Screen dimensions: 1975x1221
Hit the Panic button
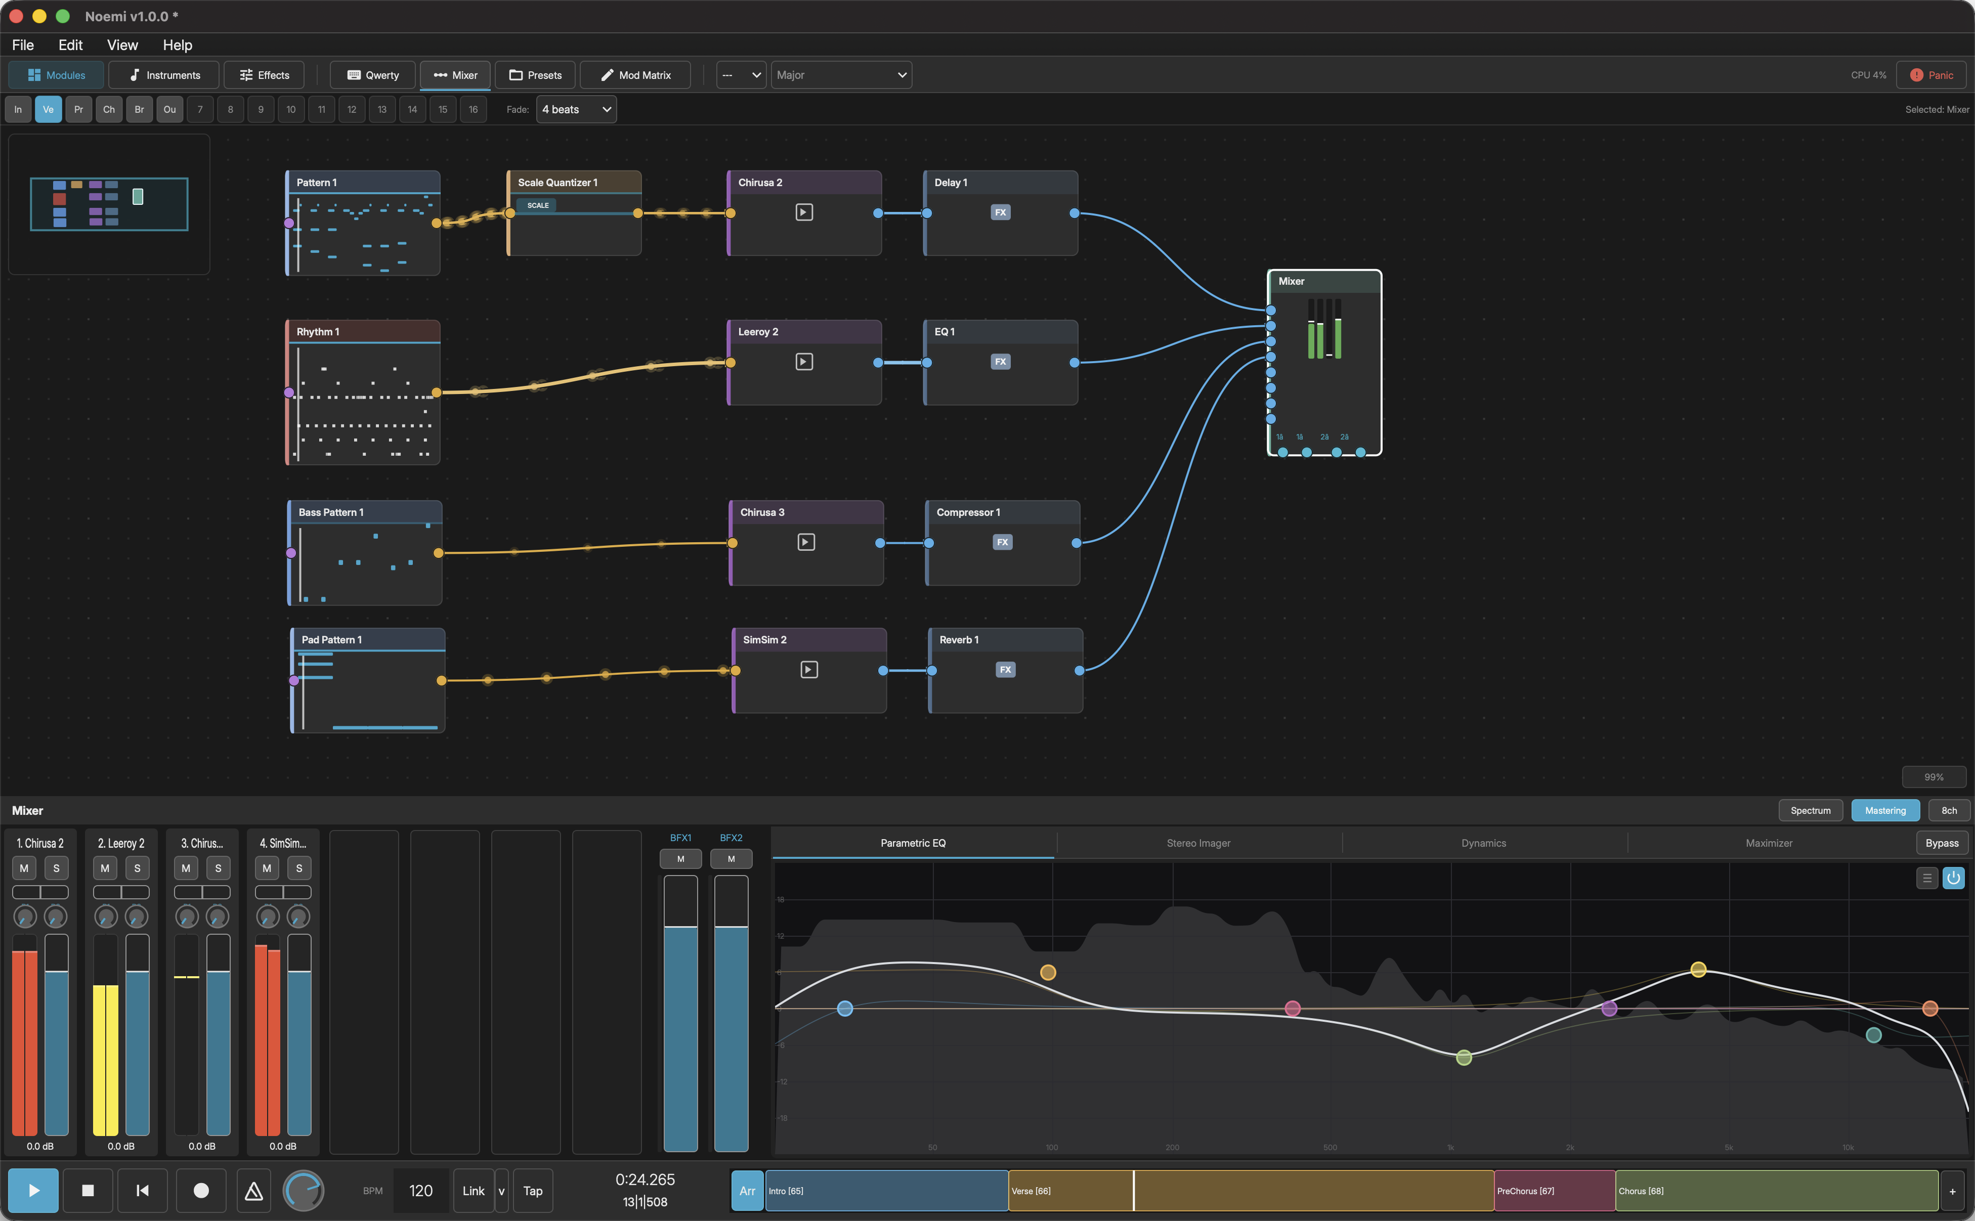coord(1931,75)
